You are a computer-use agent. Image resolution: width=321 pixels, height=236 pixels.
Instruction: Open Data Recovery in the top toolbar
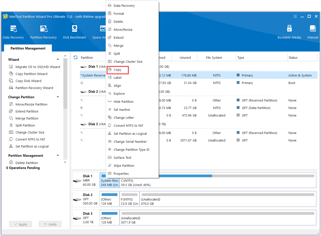pos(13,32)
